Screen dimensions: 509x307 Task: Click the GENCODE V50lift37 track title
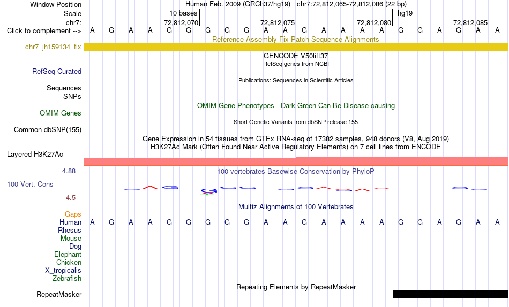click(296, 56)
